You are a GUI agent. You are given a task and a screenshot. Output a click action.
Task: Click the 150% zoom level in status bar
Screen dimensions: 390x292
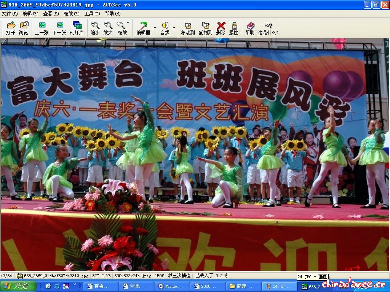pos(160,276)
